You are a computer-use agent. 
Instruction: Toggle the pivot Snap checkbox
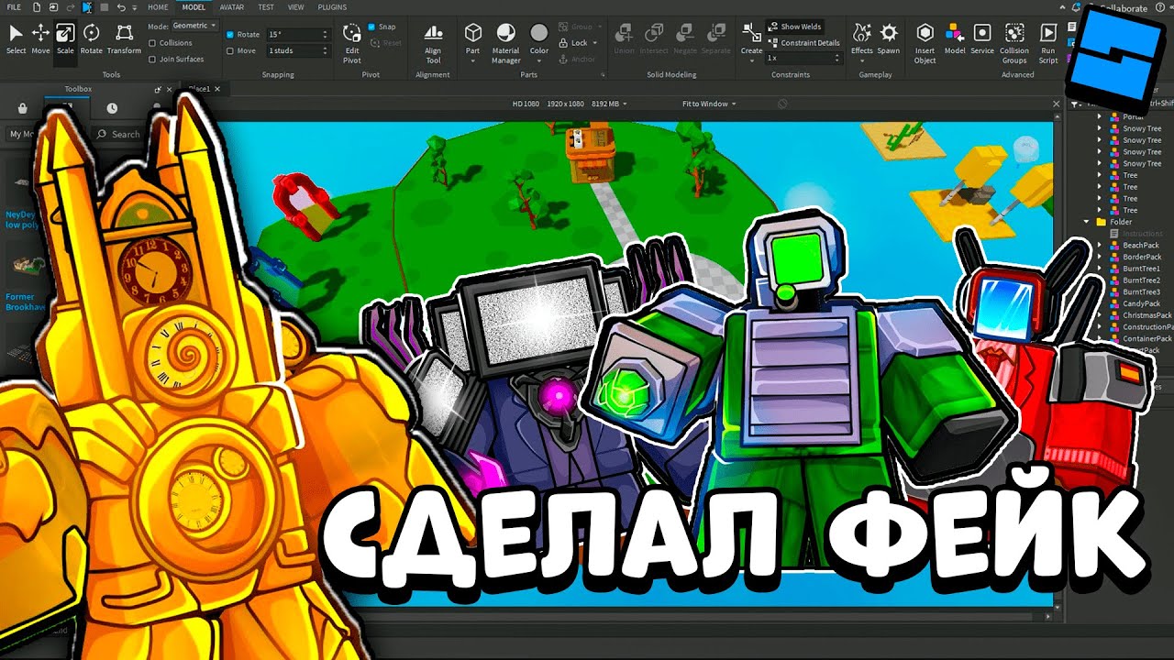tap(371, 27)
